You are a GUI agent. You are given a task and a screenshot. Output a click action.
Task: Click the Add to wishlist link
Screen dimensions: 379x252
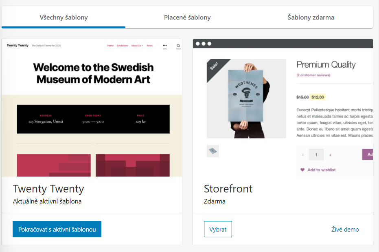coord(322,170)
